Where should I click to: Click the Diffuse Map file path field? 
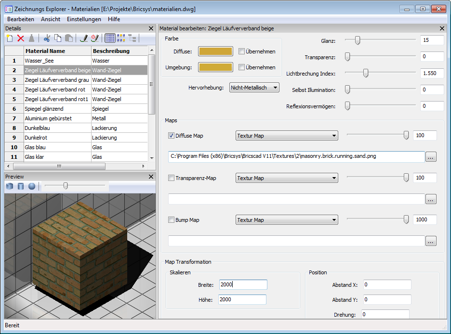tap(296, 157)
